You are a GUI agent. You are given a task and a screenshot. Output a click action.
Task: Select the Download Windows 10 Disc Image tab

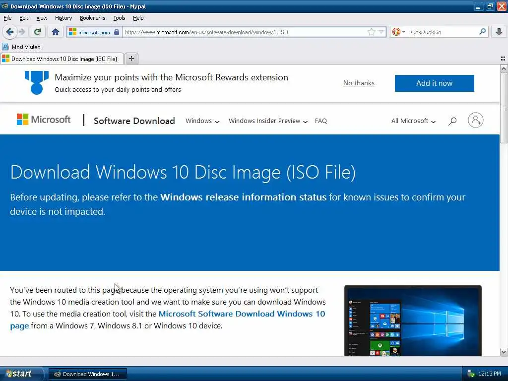click(62, 59)
